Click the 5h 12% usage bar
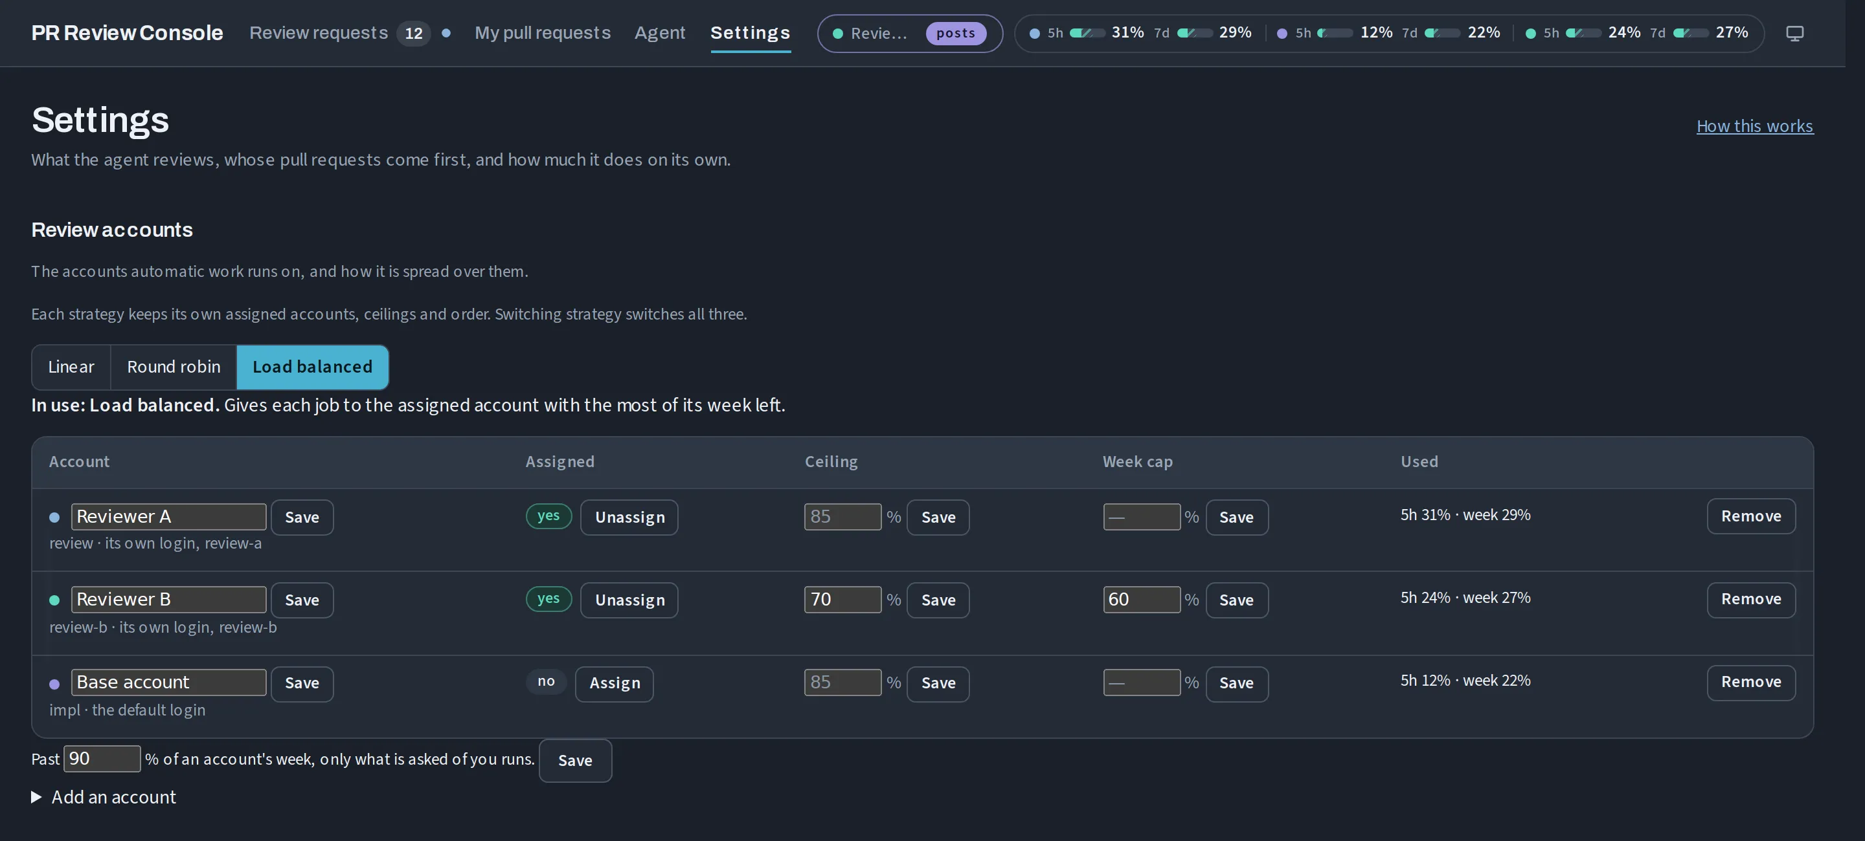 coord(1334,33)
